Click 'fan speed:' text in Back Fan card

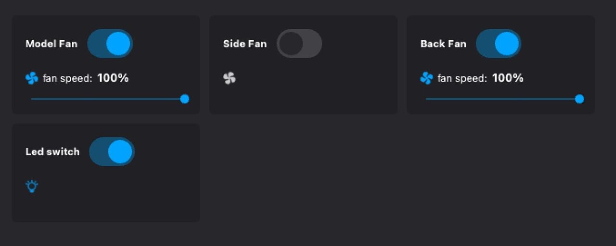click(462, 78)
